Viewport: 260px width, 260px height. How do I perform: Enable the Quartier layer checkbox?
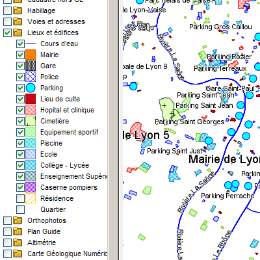21,209
